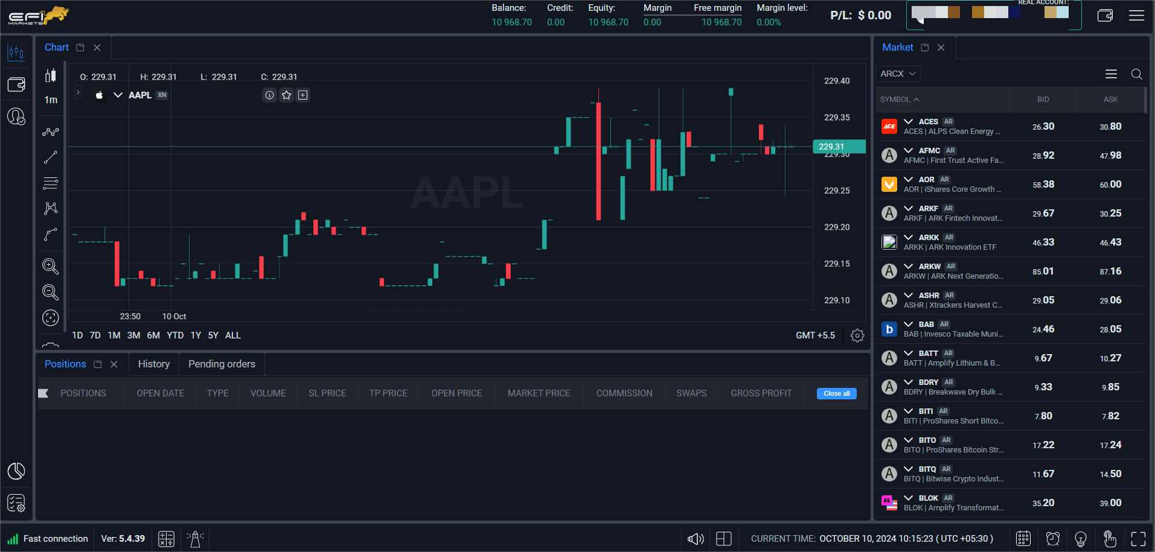Open the hamburger main menu
Screen dimensions: 1155x552
coord(1136,15)
